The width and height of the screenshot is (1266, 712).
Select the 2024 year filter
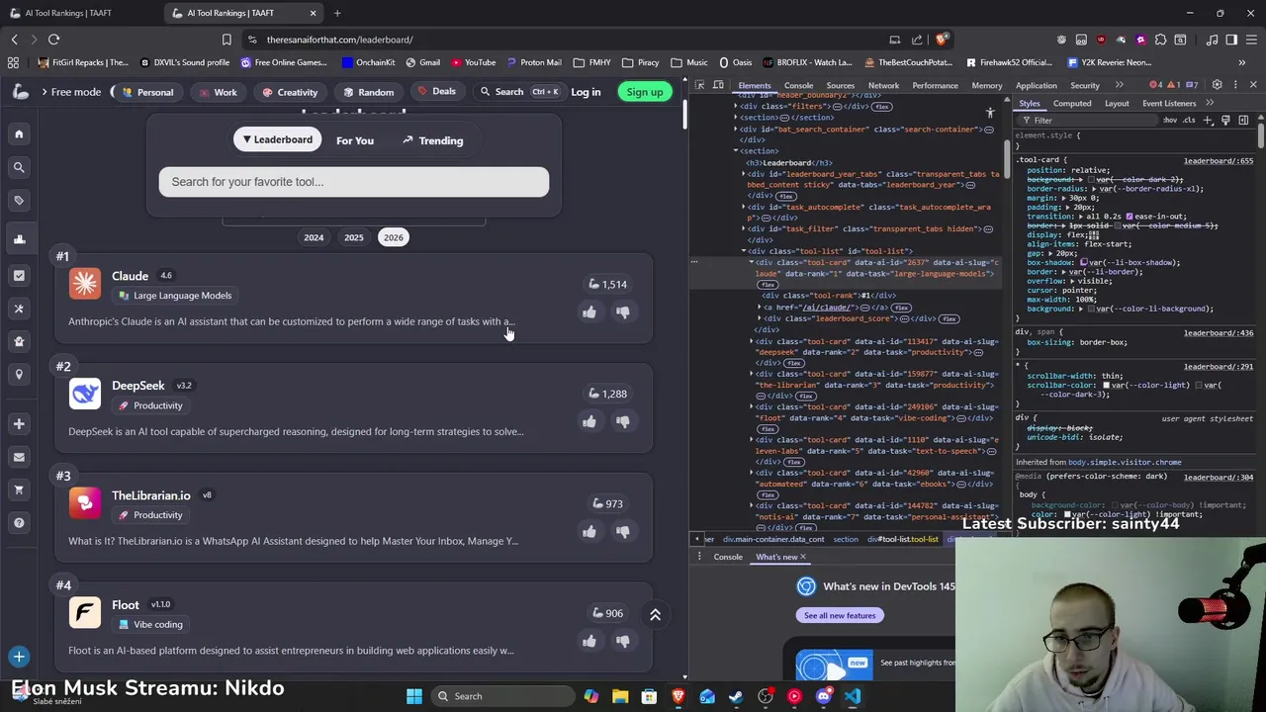point(314,237)
